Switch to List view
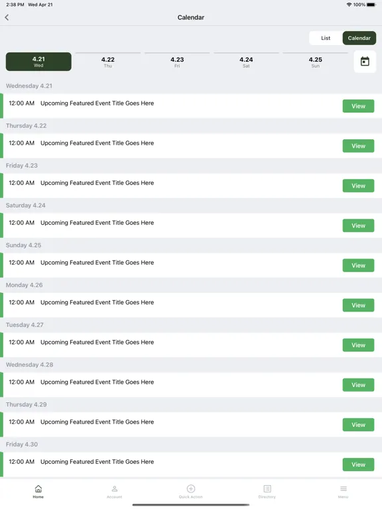This screenshot has height=509, width=382. [326, 38]
